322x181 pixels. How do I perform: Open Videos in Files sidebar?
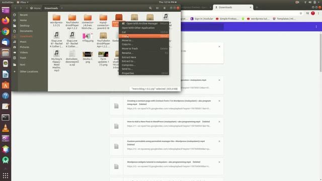point(24,52)
